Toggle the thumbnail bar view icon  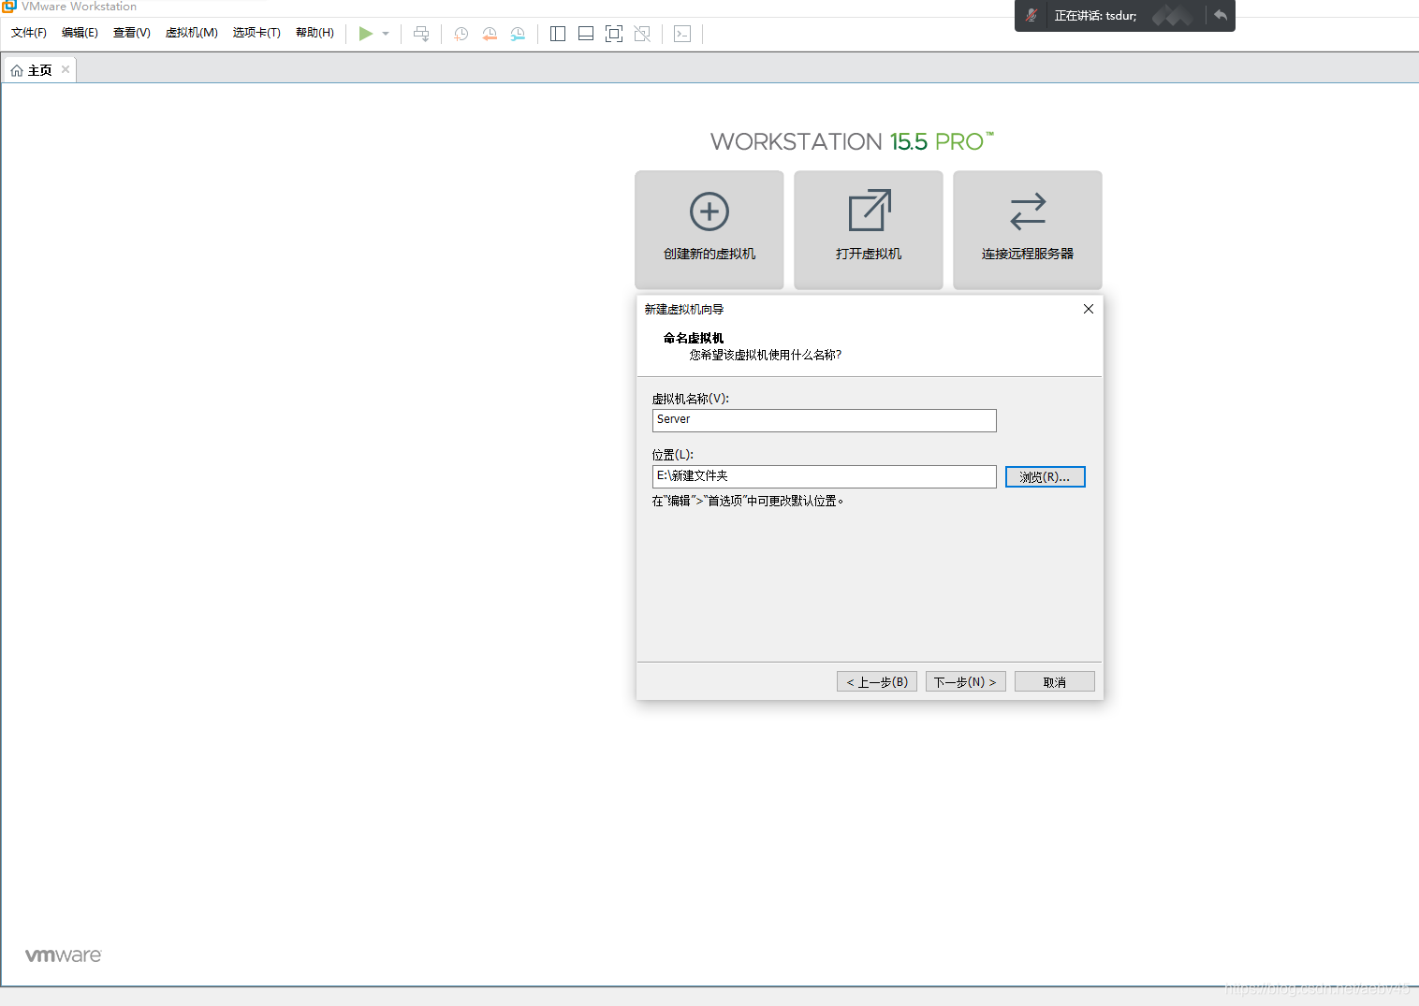[x=586, y=34]
